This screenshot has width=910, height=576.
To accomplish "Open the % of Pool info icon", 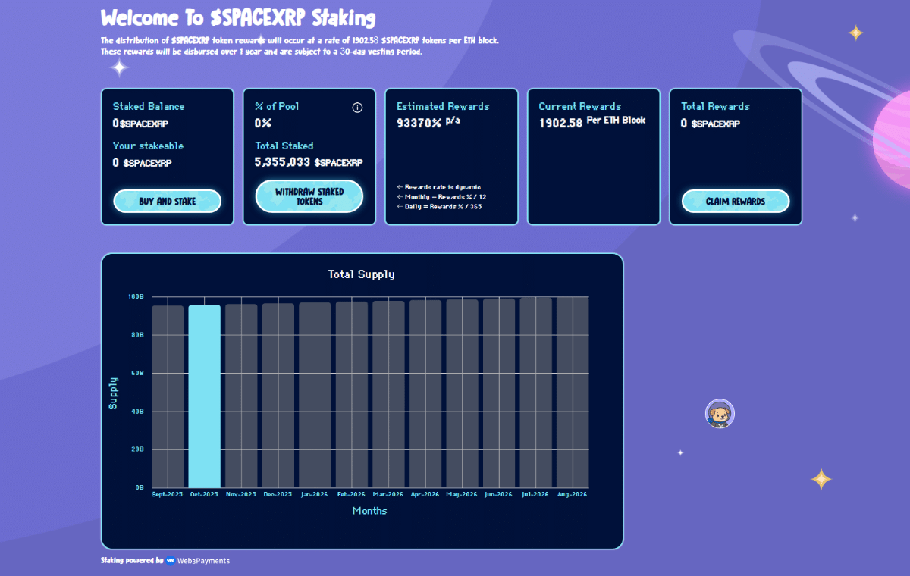I will pyautogui.click(x=357, y=108).
